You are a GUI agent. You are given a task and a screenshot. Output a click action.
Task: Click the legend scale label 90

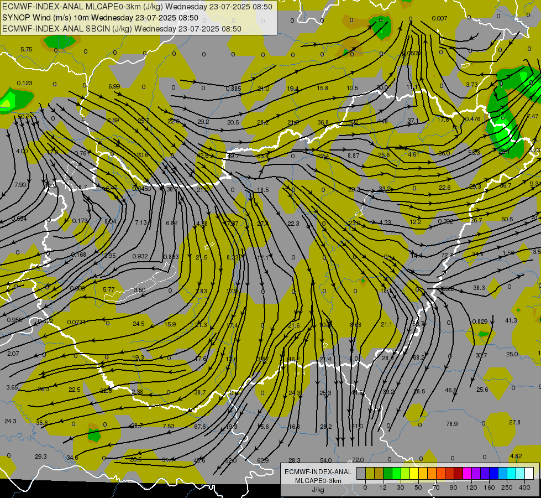click(x=453, y=487)
